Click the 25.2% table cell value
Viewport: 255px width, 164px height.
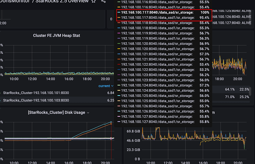coord(244,97)
